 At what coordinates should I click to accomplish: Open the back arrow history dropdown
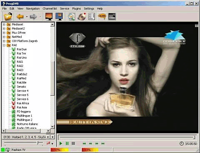[27, 17]
